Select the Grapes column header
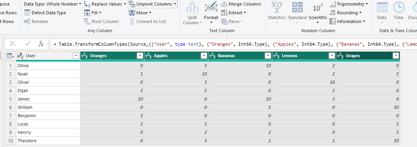The image size is (417, 147). pos(368,56)
